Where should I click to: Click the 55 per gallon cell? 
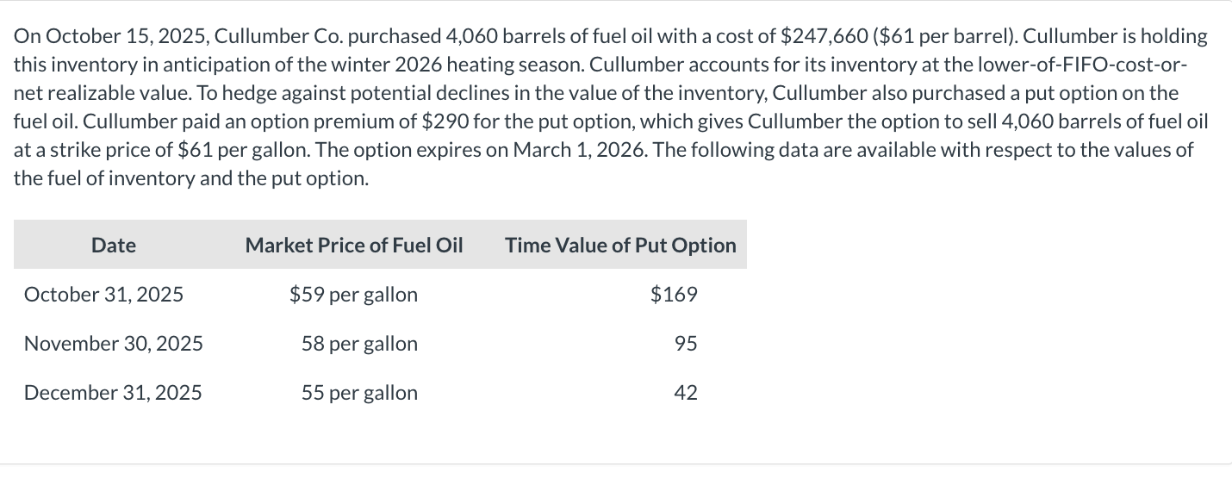pos(360,393)
